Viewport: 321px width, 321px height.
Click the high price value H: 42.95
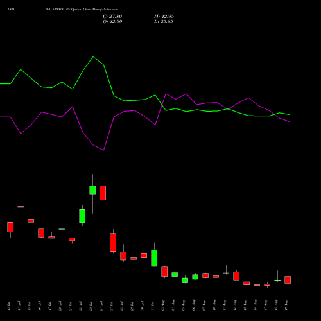click(164, 17)
